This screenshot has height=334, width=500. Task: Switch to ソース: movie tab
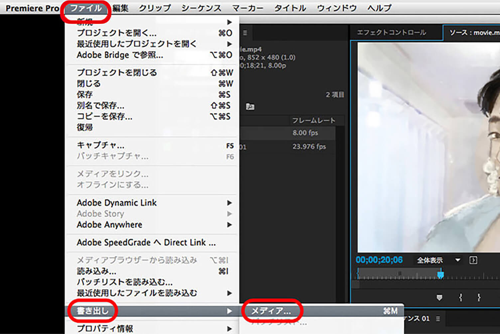(x=474, y=33)
